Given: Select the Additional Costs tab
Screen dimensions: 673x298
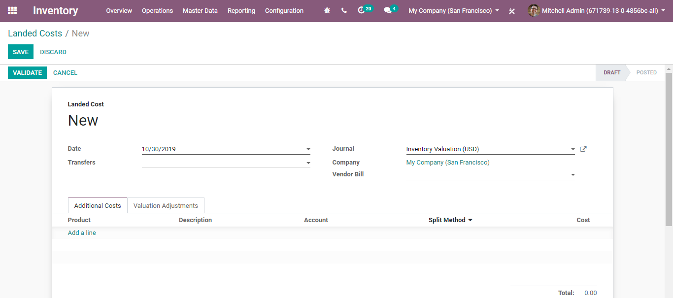Looking at the screenshot, I should click(x=98, y=205).
